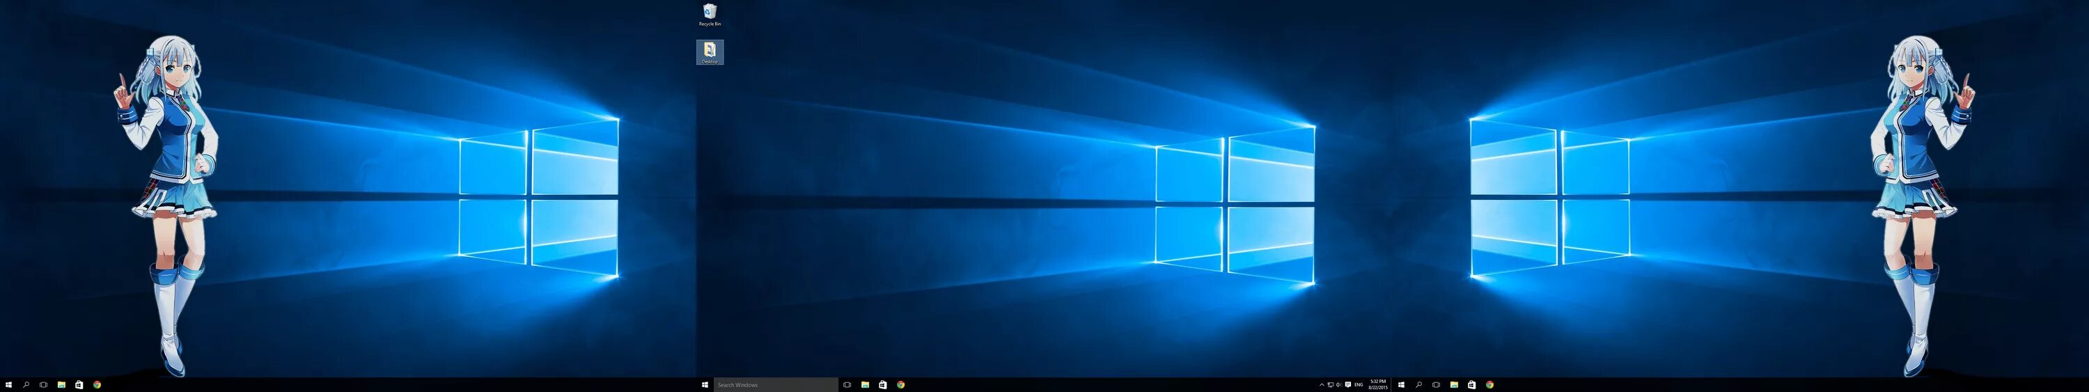Launch Chrome from the center monitor taskbar

pos(901,385)
